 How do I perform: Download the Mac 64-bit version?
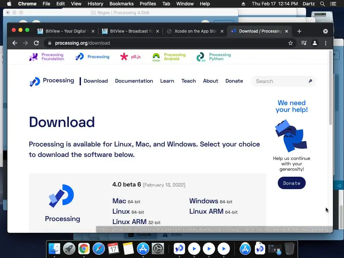coord(126,201)
